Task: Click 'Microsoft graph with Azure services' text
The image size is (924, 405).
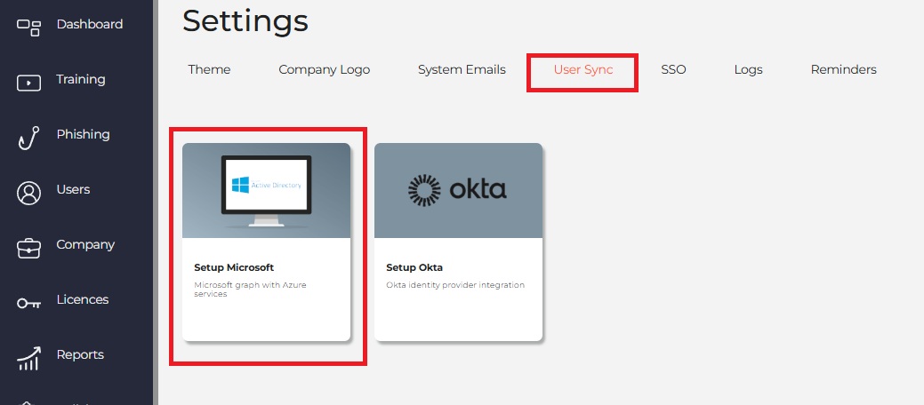Action: pos(251,289)
